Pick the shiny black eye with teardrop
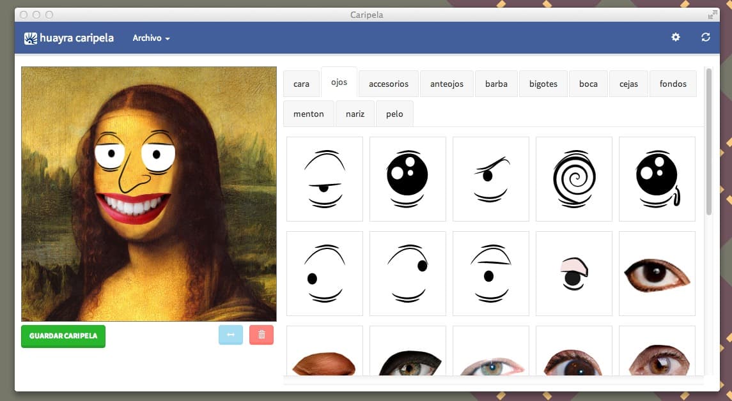 coord(657,179)
